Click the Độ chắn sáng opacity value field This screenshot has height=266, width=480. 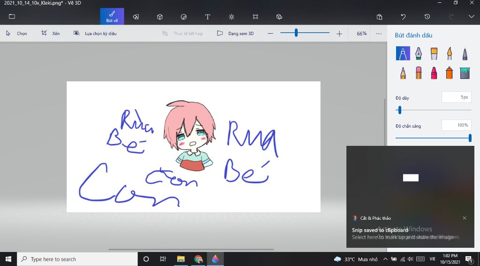(x=457, y=125)
